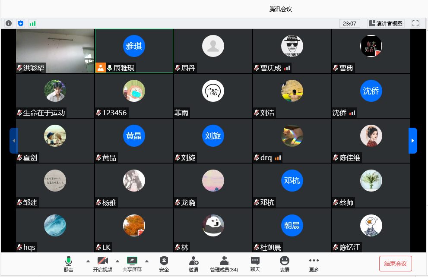The width and height of the screenshot is (428, 277).
Task: Start Share Screen (共享屏幕)
Action: click(132, 264)
